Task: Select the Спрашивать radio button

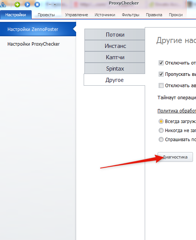Action: (x=161, y=140)
